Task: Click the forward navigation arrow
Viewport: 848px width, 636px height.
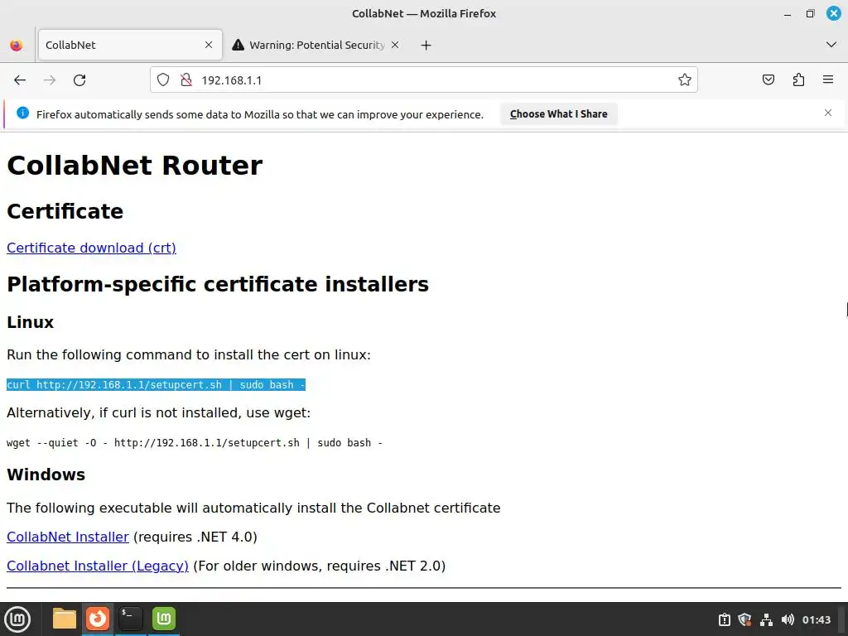Action: pyautogui.click(x=50, y=80)
